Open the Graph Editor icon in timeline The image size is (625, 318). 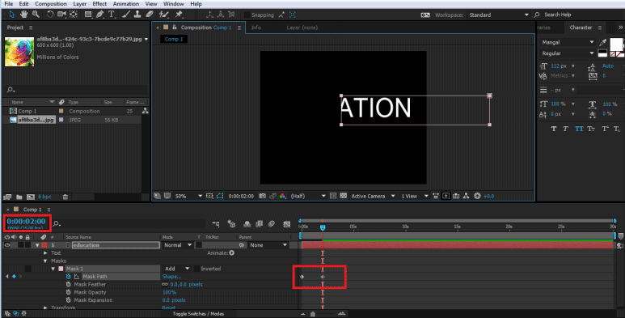click(x=286, y=224)
